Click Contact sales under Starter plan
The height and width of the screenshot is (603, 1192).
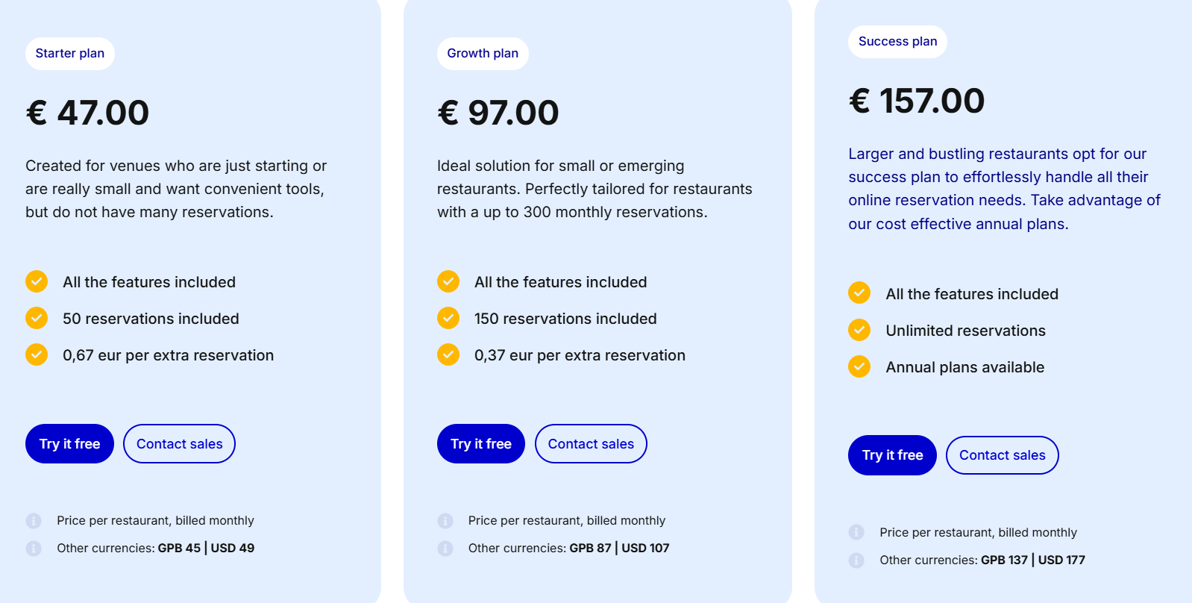(179, 444)
